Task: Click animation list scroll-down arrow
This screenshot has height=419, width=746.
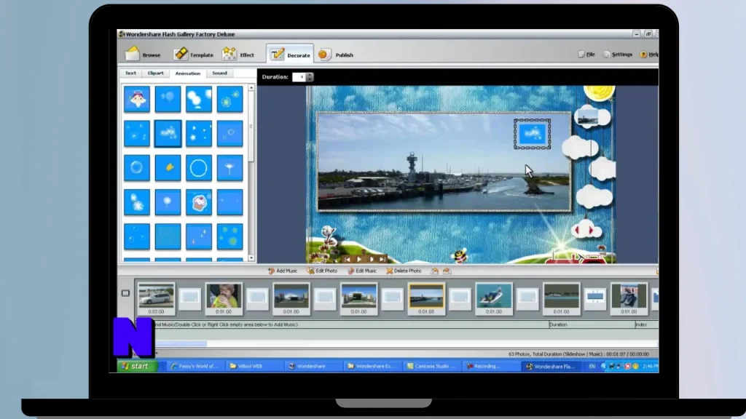Action: pos(251,258)
